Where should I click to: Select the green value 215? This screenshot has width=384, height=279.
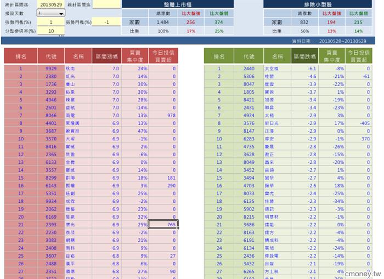click(x=358, y=22)
